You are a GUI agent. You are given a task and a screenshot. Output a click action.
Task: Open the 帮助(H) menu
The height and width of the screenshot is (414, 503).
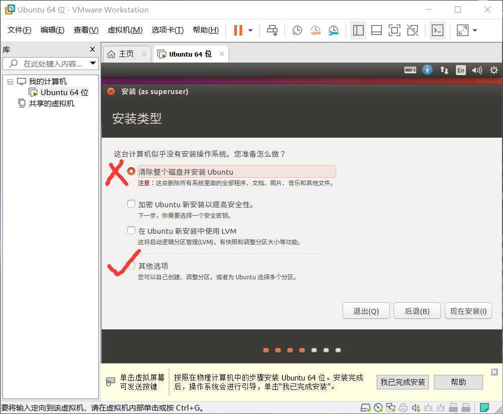205,30
